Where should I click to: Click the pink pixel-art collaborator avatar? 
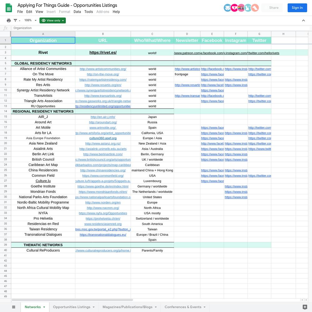[x=241, y=8]
